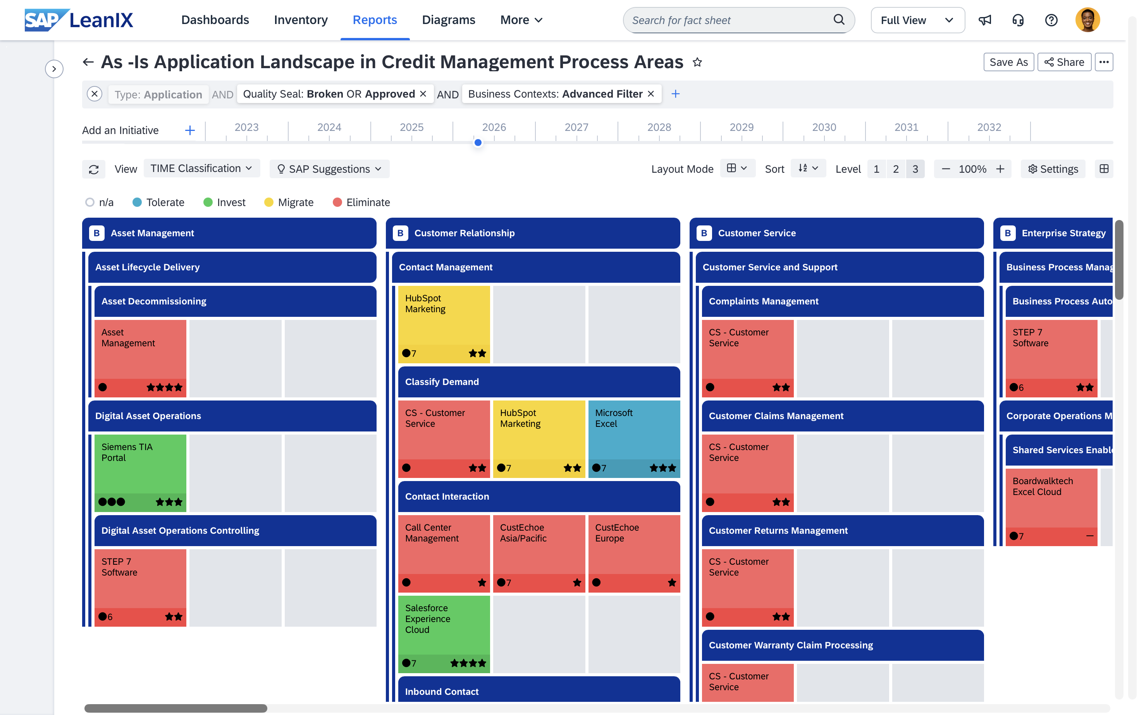The width and height of the screenshot is (1139, 715).
Task: Open the CustEchoe Asia/Pacific card
Action: (539, 553)
